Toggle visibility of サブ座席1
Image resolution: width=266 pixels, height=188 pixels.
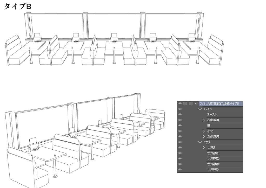pos(180,153)
